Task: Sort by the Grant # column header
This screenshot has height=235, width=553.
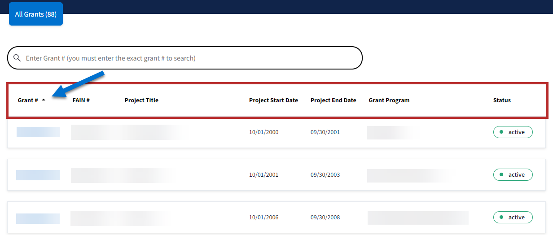Action: (x=28, y=100)
